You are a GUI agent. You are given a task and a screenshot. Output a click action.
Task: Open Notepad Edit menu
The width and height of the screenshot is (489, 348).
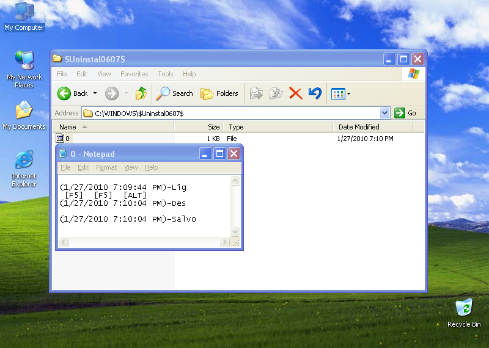[x=83, y=167]
